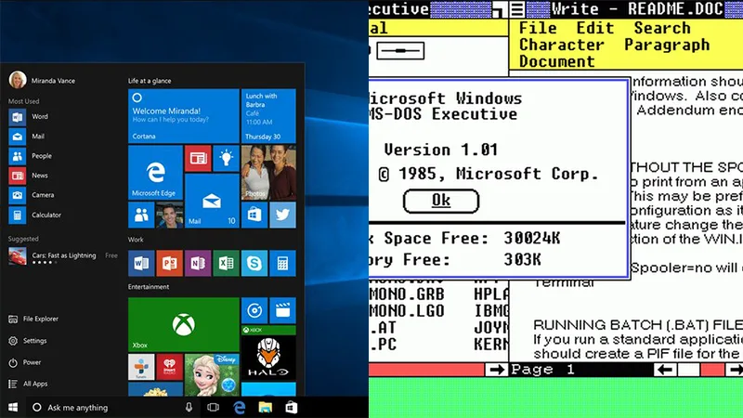This screenshot has width=743, height=418.
Task: Click the system menu box left of the Write title
Action: (x=517, y=9)
